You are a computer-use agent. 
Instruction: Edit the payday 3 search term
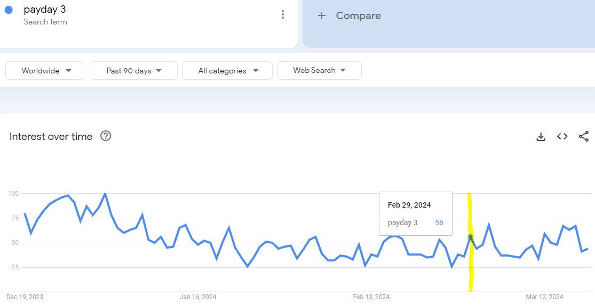point(45,9)
